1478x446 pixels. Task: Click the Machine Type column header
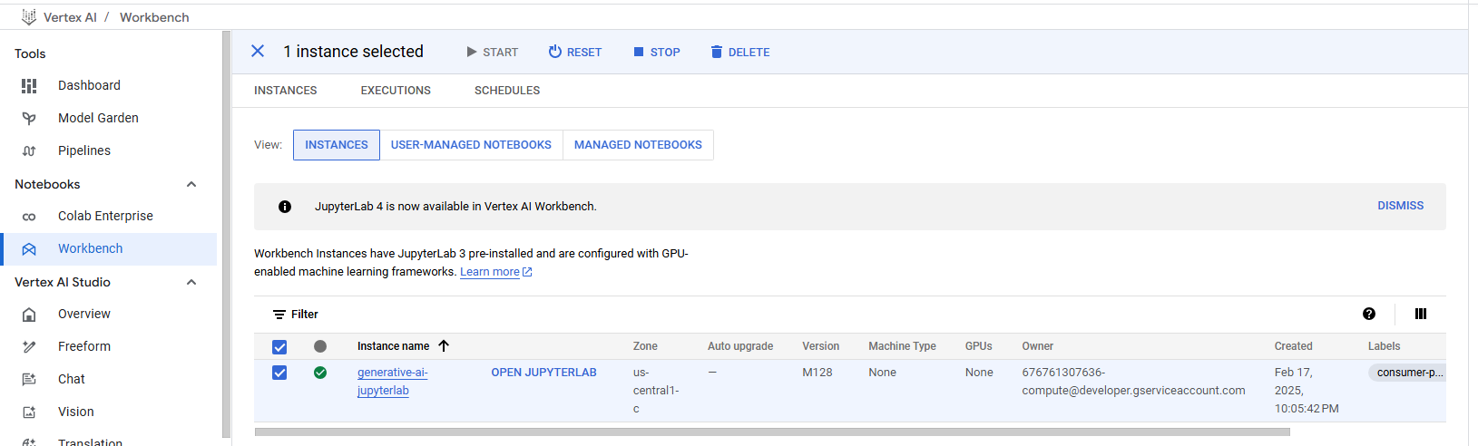902,346
